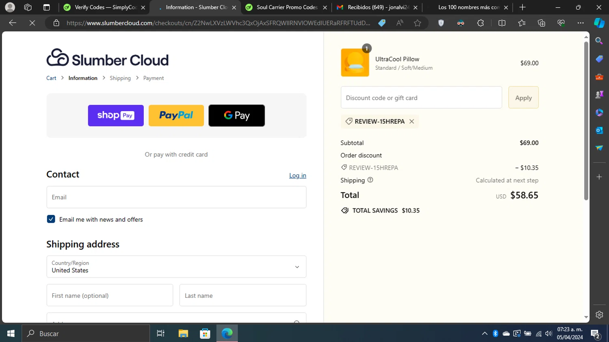This screenshot has width=609, height=342.
Task: Open the browser profile icon
Action: [x=10, y=7]
